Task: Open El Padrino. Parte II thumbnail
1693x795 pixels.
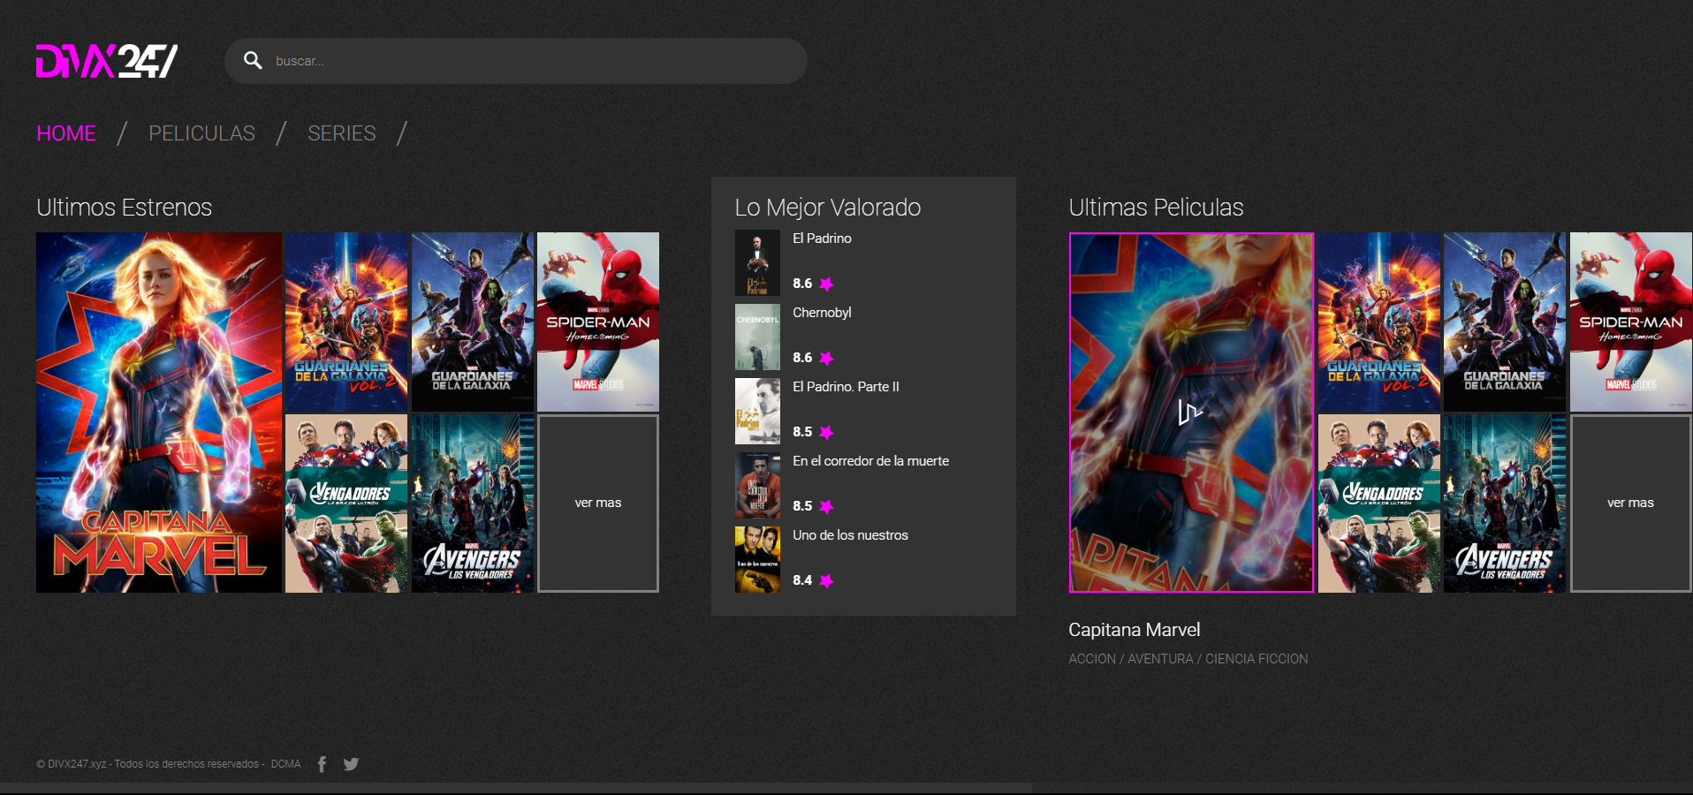Action: click(757, 411)
